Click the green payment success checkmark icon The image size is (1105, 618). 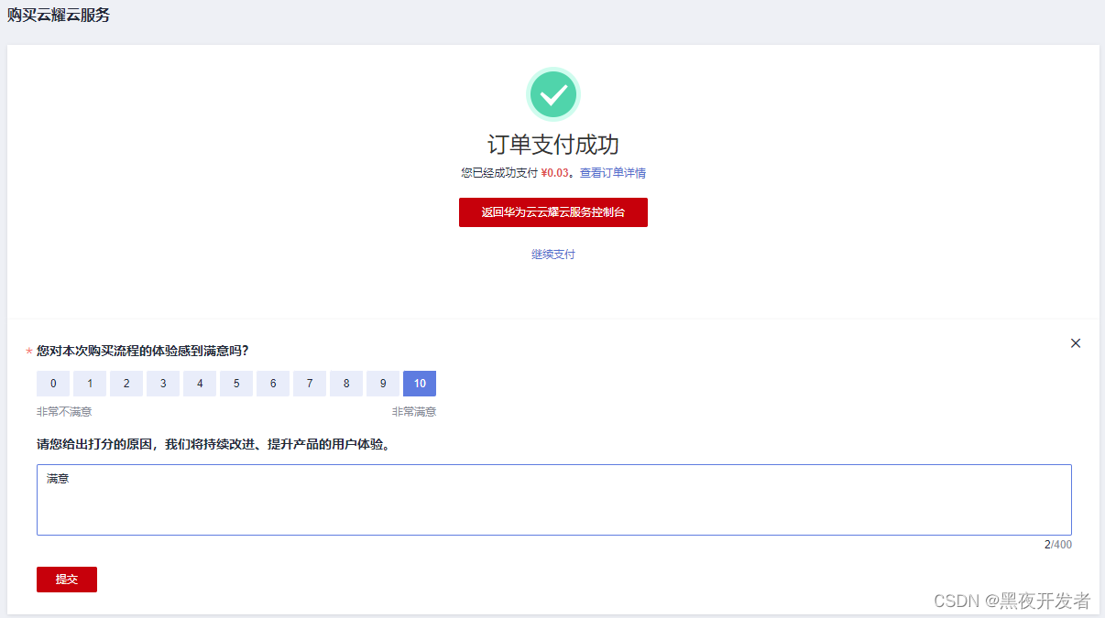coord(553,94)
